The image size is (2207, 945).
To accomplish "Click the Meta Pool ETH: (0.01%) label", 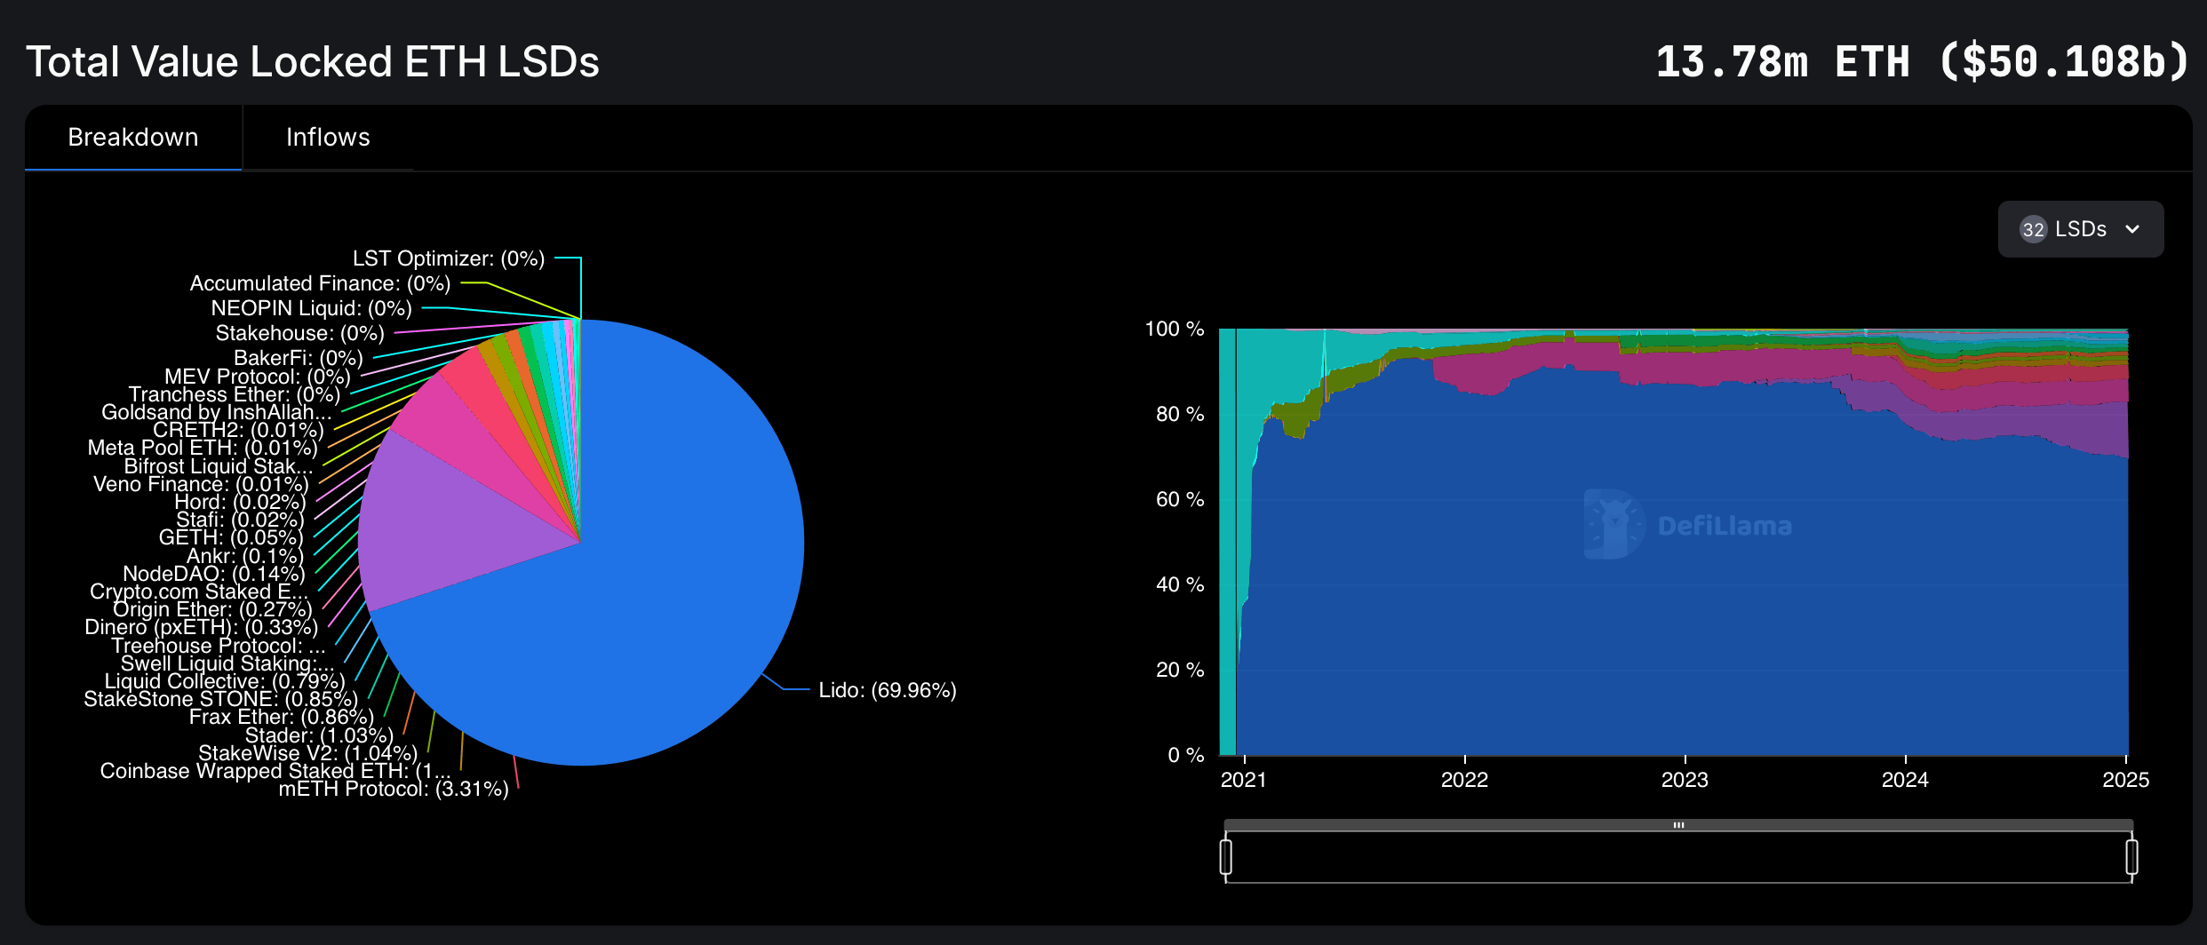I will coord(203,448).
